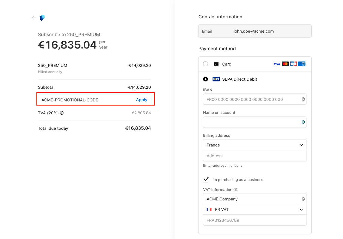The image size is (343, 239).
Task: Open the France country dropdown
Action: click(x=255, y=145)
